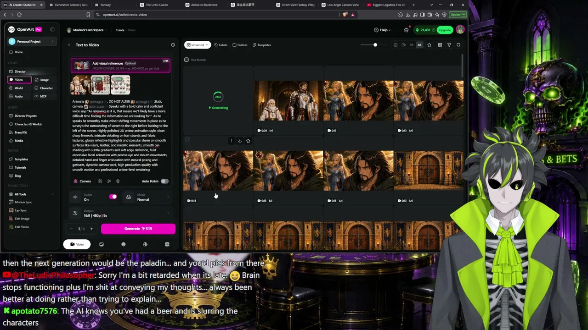Switch gallery to grid layout icon

(440, 45)
